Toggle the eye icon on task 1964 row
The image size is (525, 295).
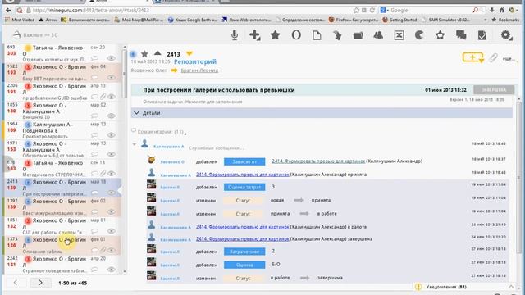coord(112,134)
